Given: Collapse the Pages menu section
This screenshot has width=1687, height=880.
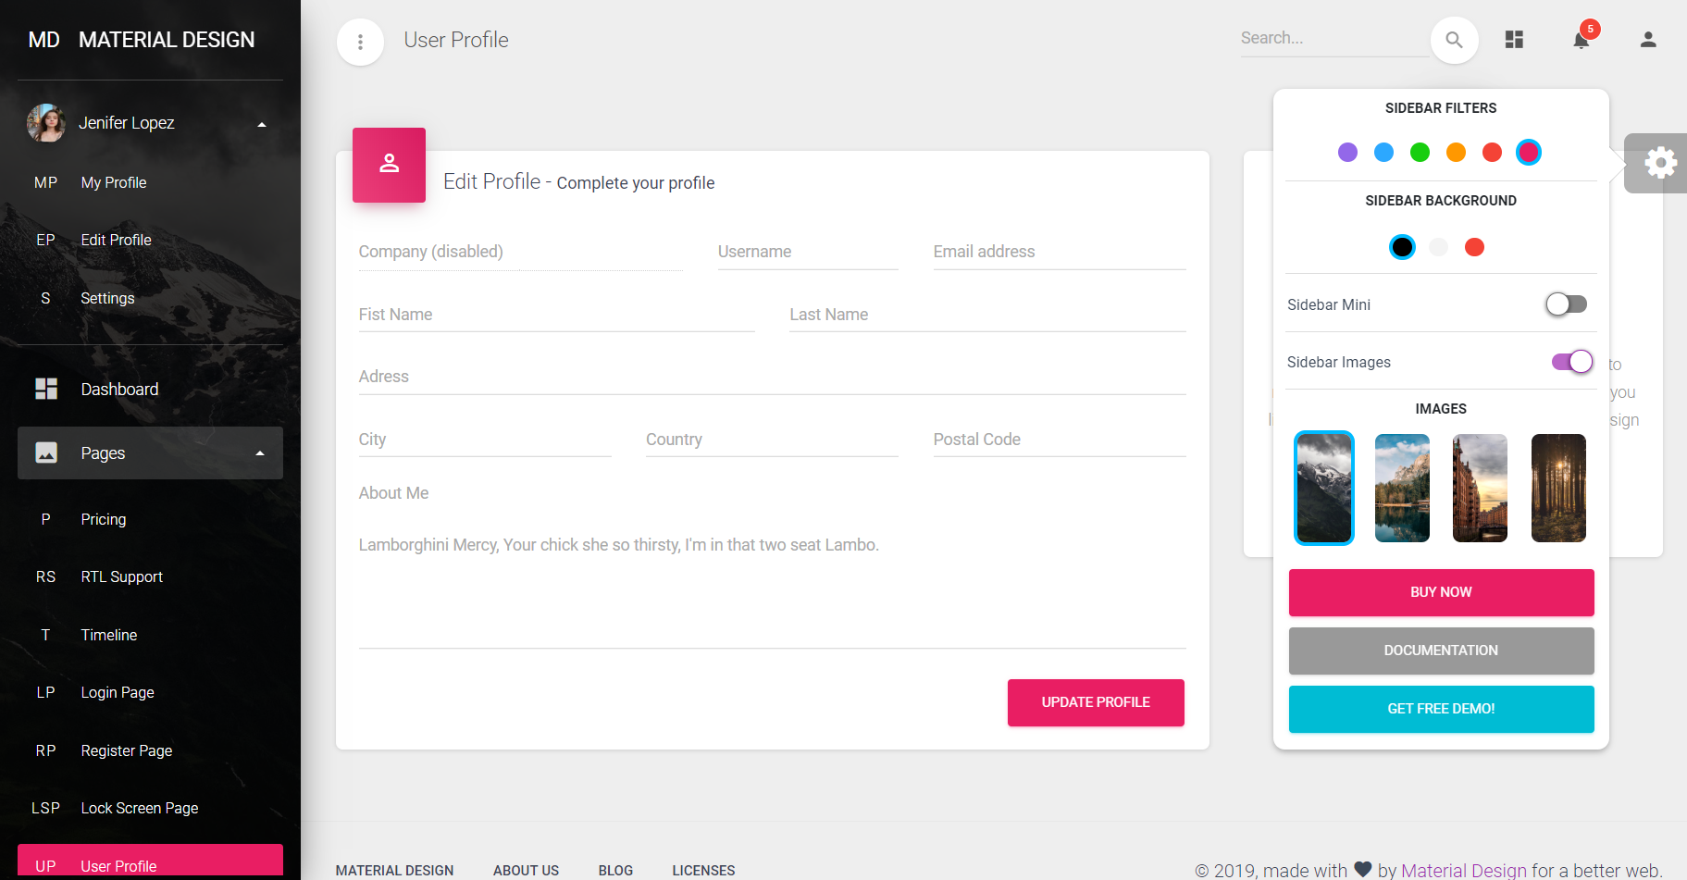Looking at the screenshot, I should pyautogui.click(x=260, y=453).
